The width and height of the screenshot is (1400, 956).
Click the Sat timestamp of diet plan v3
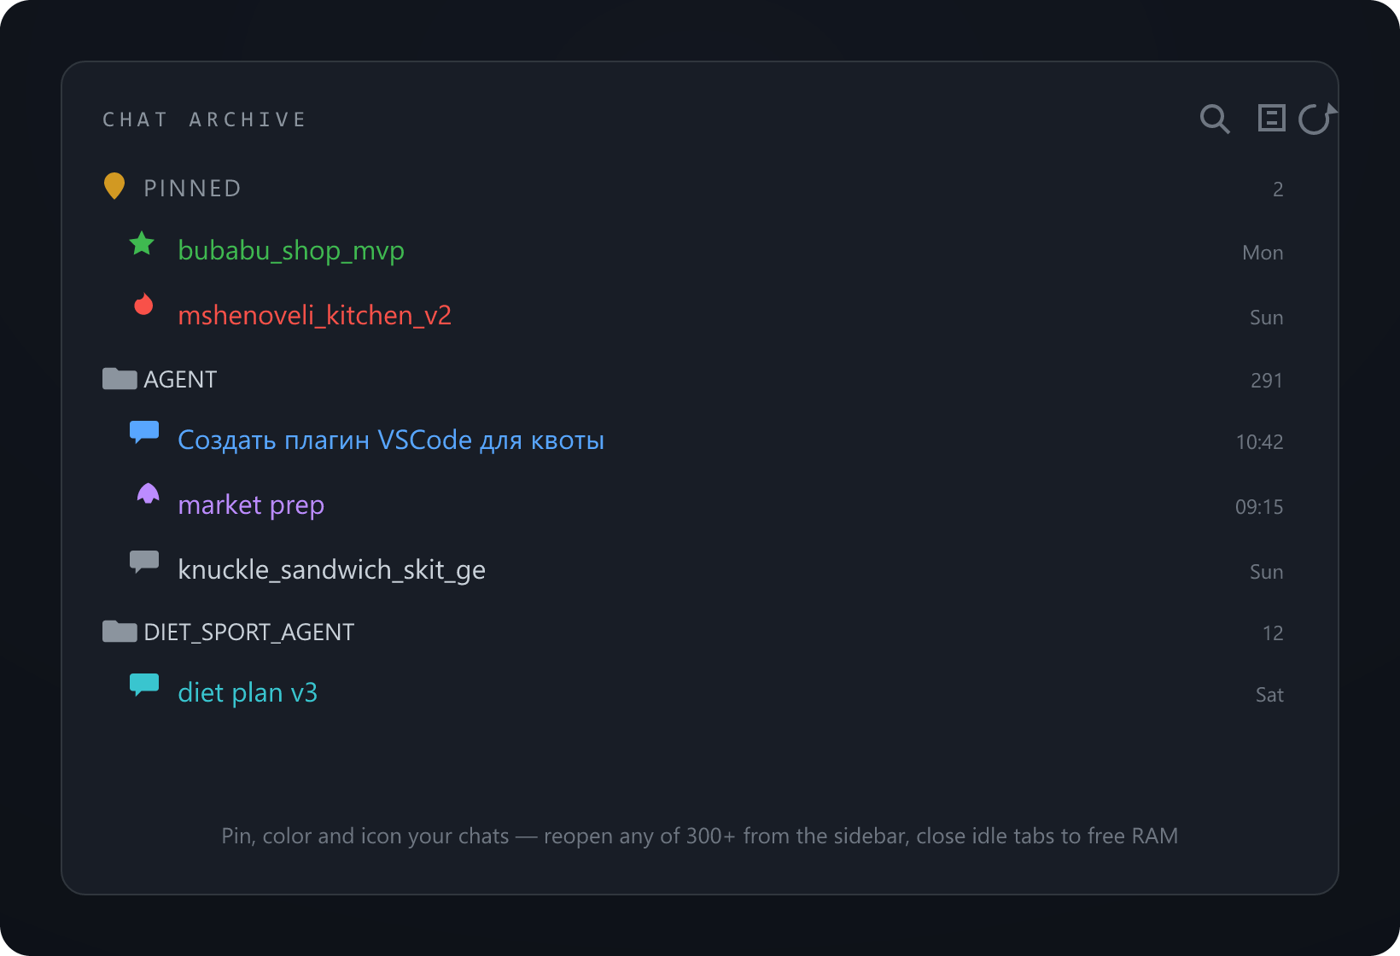[x=1269, y=695]
